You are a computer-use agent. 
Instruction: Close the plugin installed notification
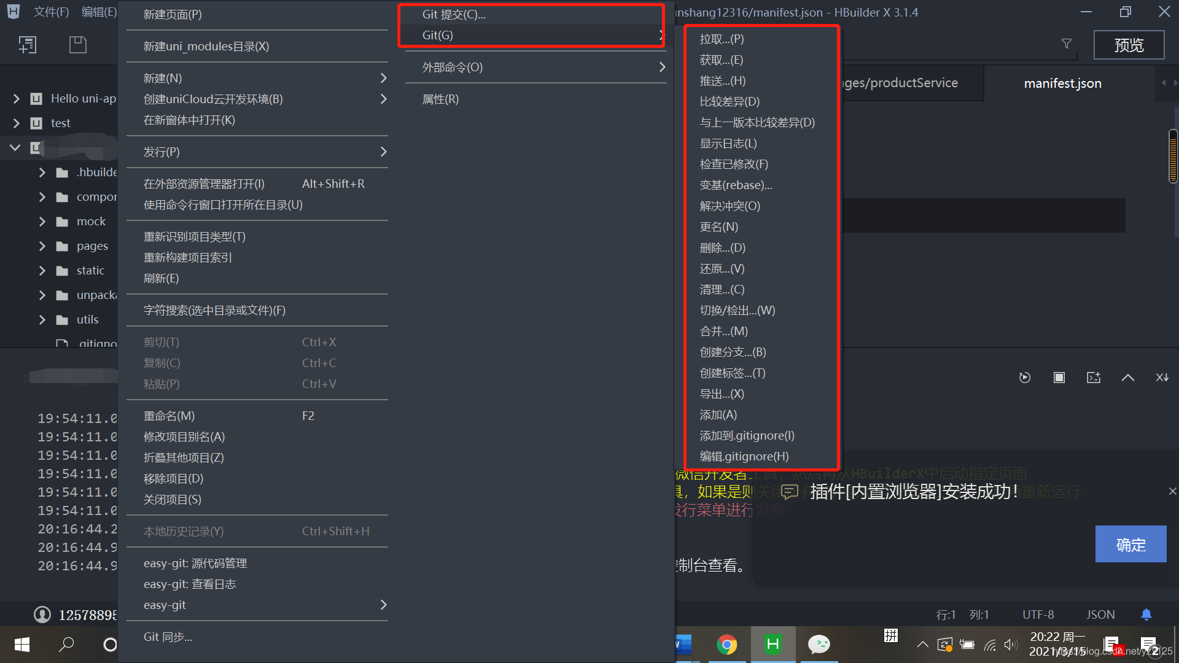pos(1172,491)
